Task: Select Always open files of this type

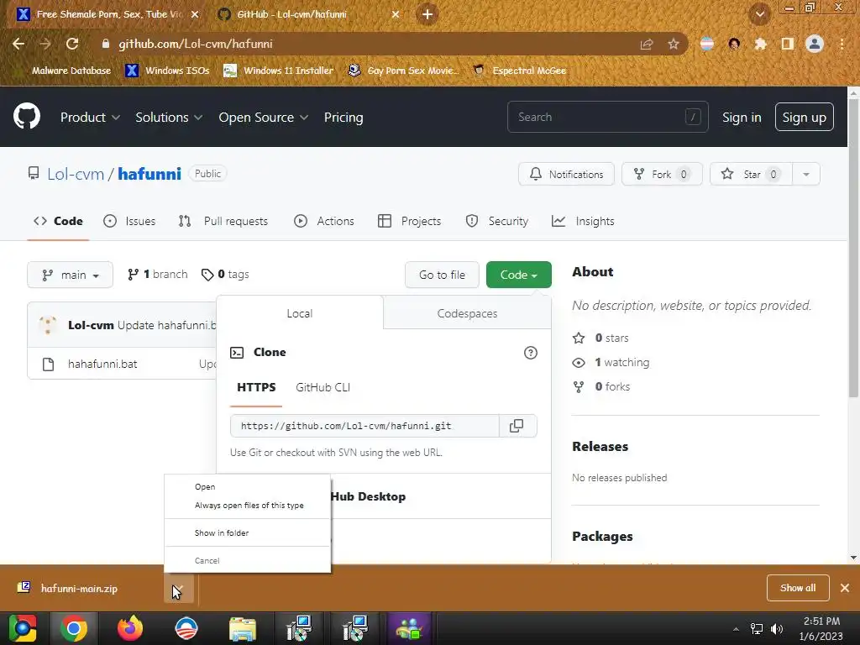Action: (249, 506)
